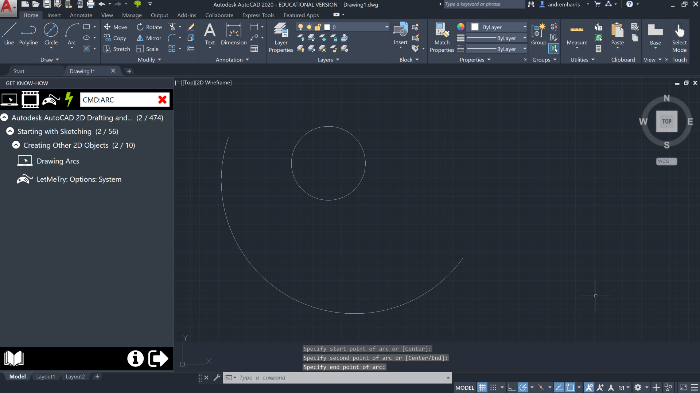Switch to Layout1 tab
The image size is (700, 393).
(46, 377)
